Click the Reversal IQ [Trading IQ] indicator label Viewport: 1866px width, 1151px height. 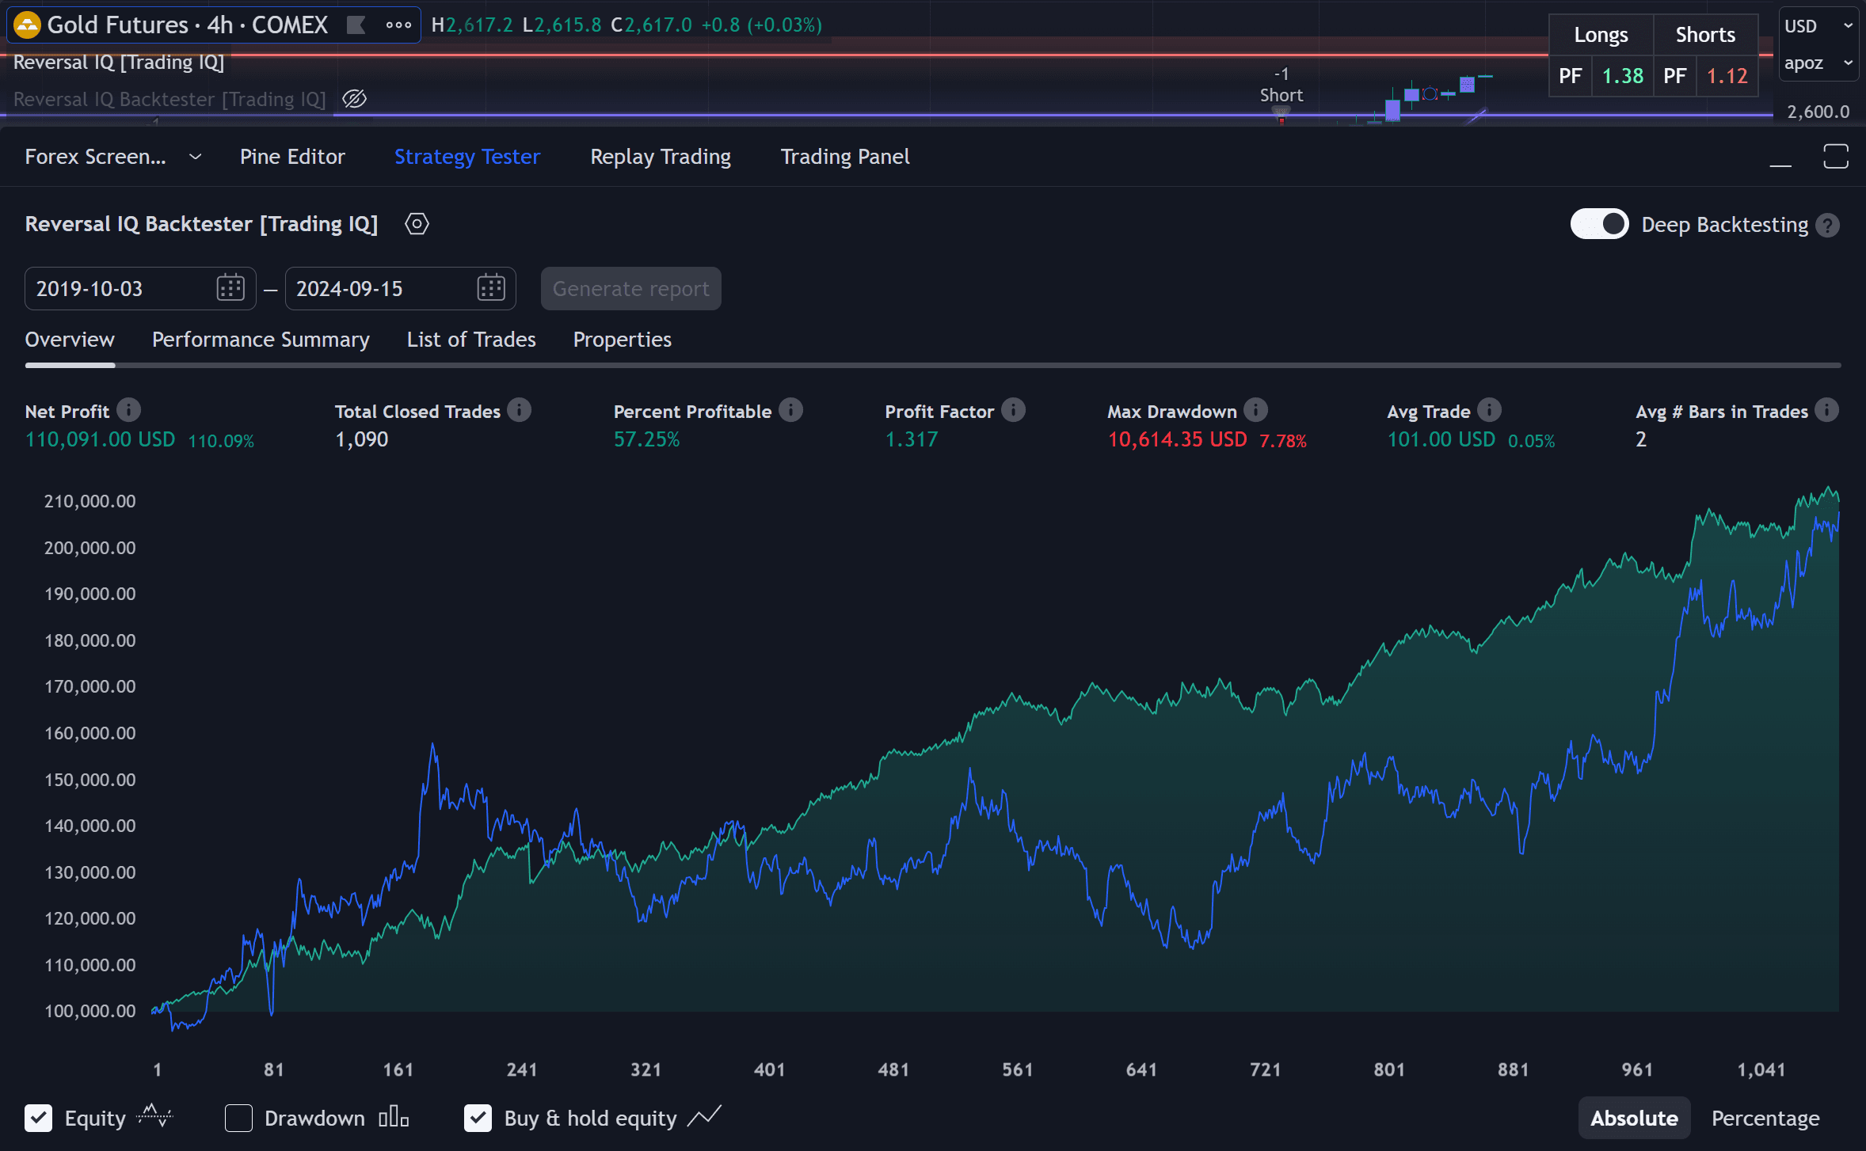[x=119, y=63]
